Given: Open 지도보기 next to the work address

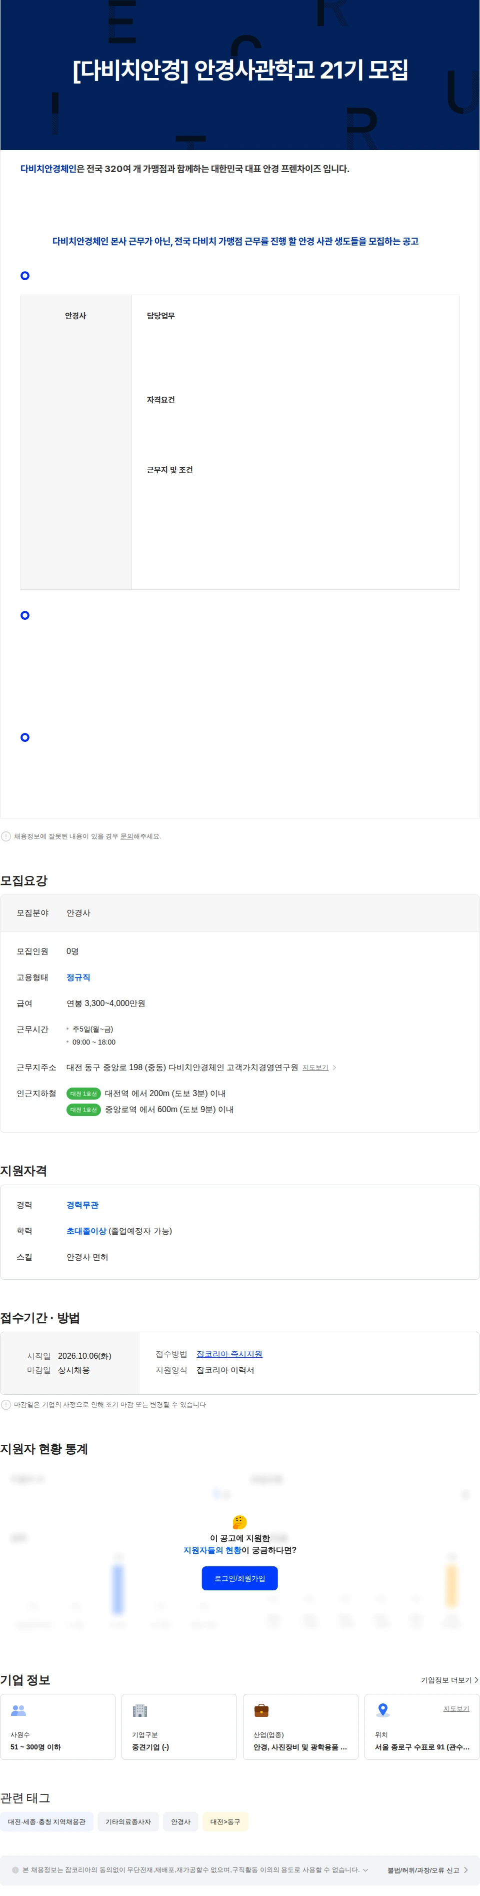Looking at the screenshot, I should [x=315, y=1067].
